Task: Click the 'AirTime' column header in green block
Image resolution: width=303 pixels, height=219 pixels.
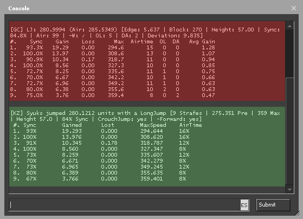Action: pyautogui.click(x=191, y=125)
